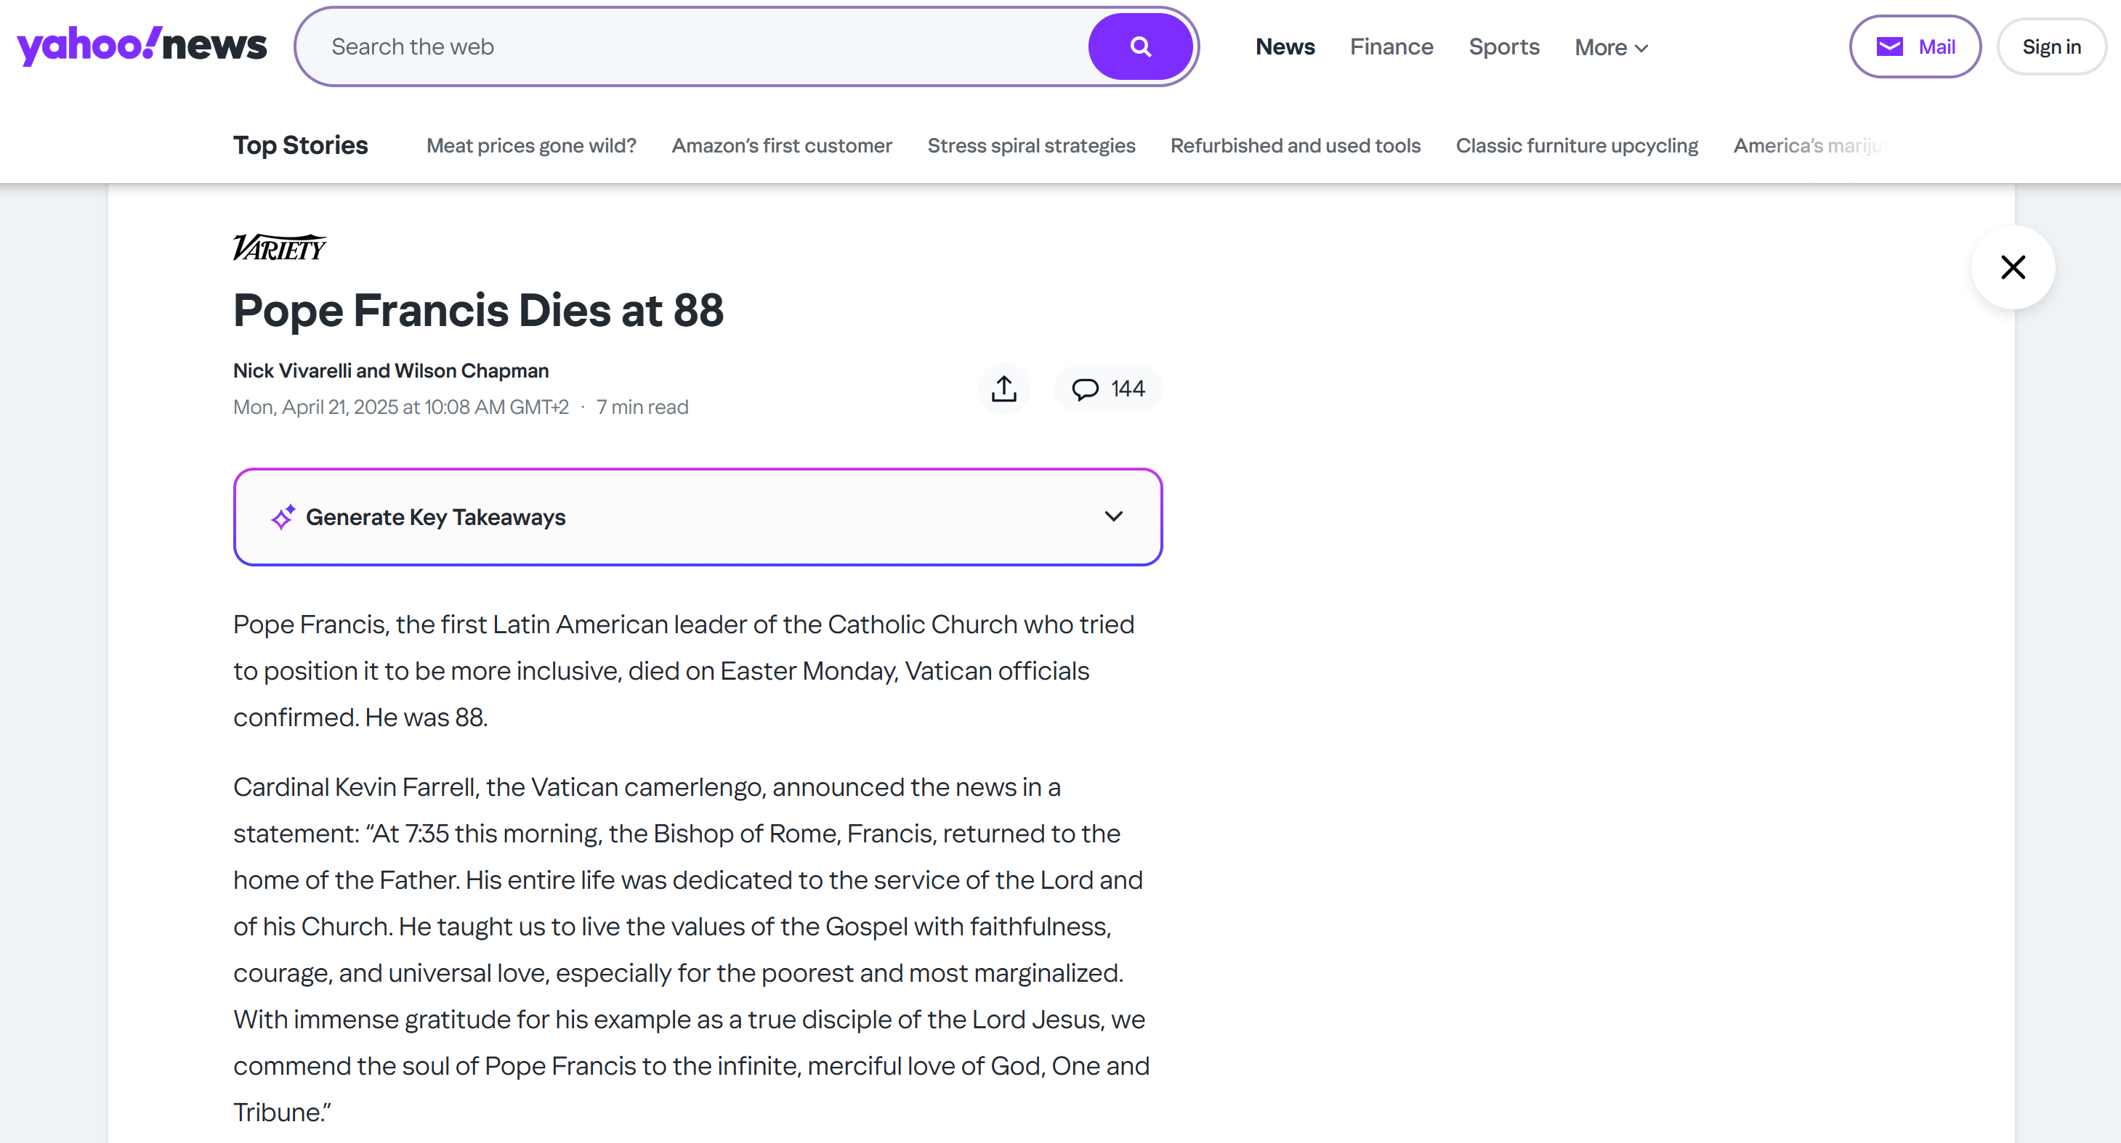Image resolution: width=2121 pixels, height=1143 pixels.
Task: Select the Finance tab
Action: [1391, 47]
